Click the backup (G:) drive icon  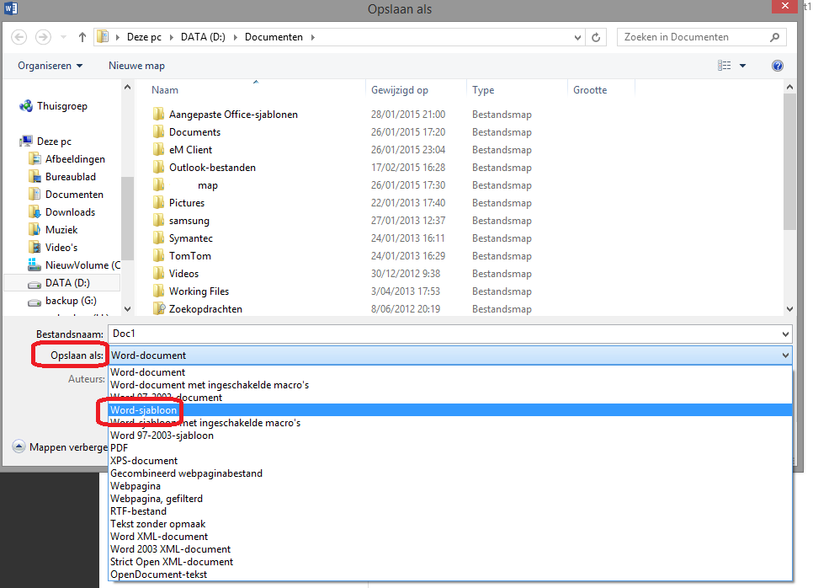tap(35, 301)
